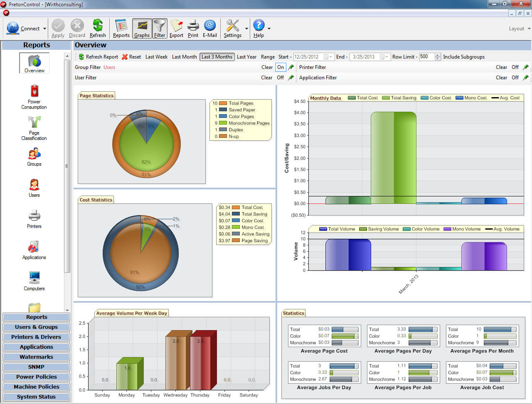
Task: Open Settings tools icon
Action: pyautogui.click(x=232, y=25)
